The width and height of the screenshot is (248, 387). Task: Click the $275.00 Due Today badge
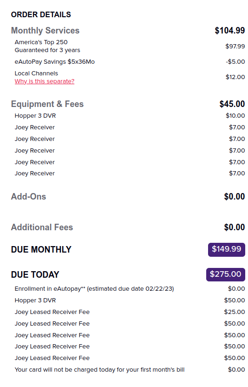point(226,274)
